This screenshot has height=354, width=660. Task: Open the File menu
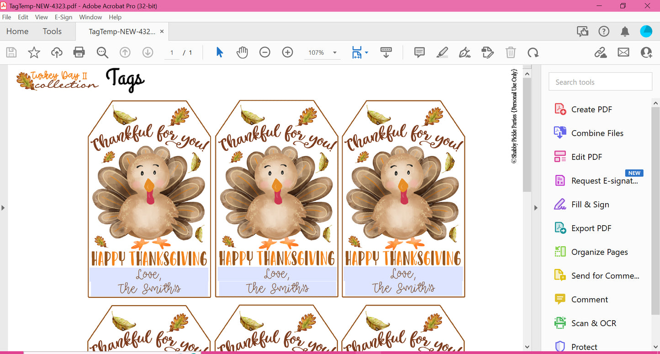tap(6, 17)
